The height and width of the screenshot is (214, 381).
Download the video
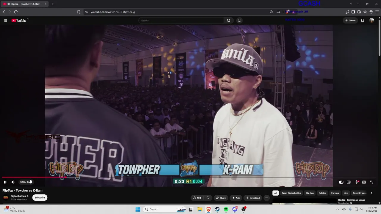coord(253,198)
